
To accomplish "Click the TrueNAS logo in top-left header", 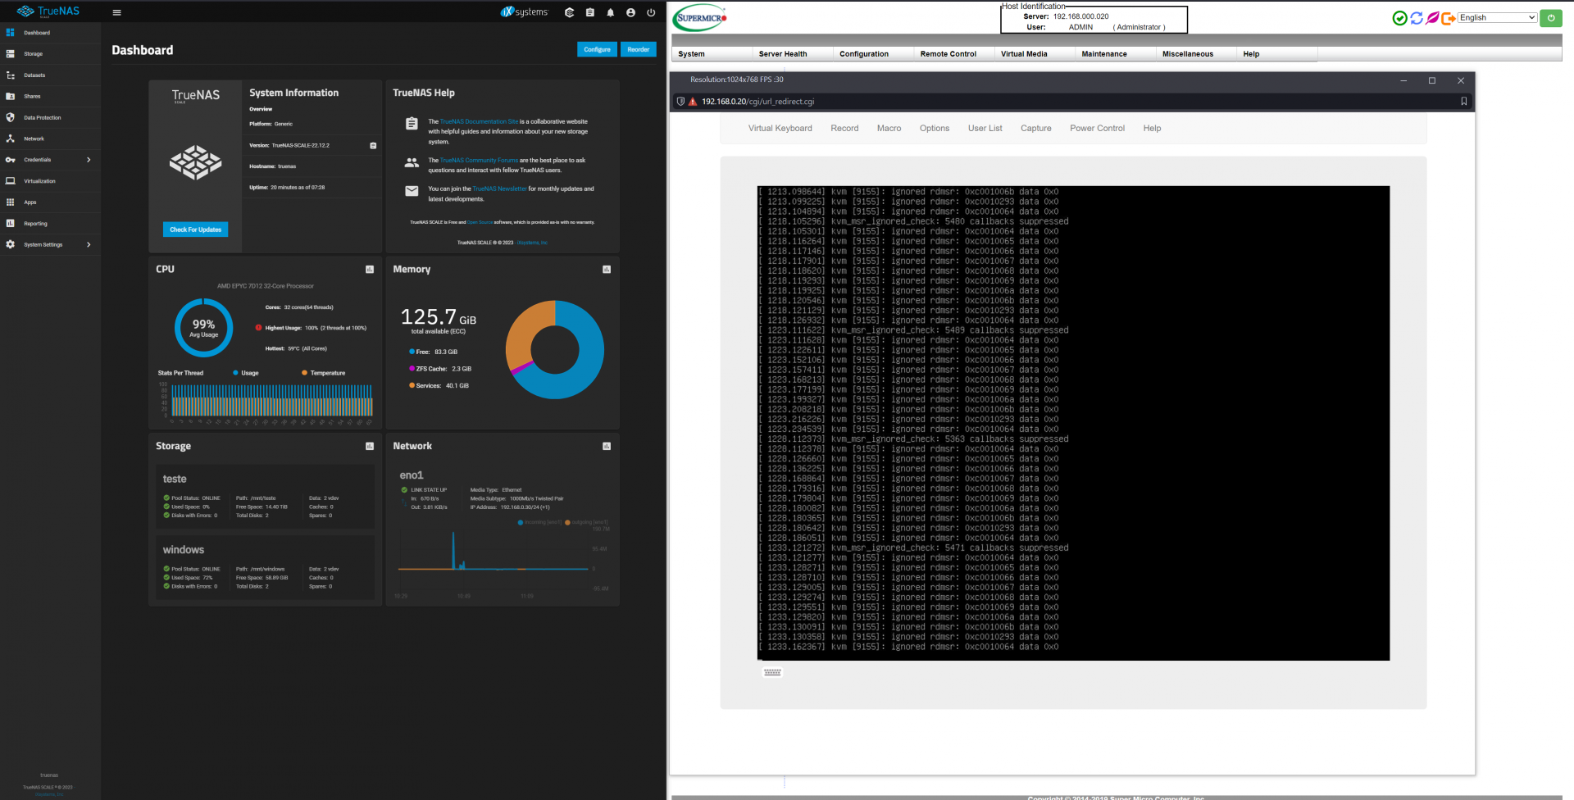I will (x=48, y=11).
